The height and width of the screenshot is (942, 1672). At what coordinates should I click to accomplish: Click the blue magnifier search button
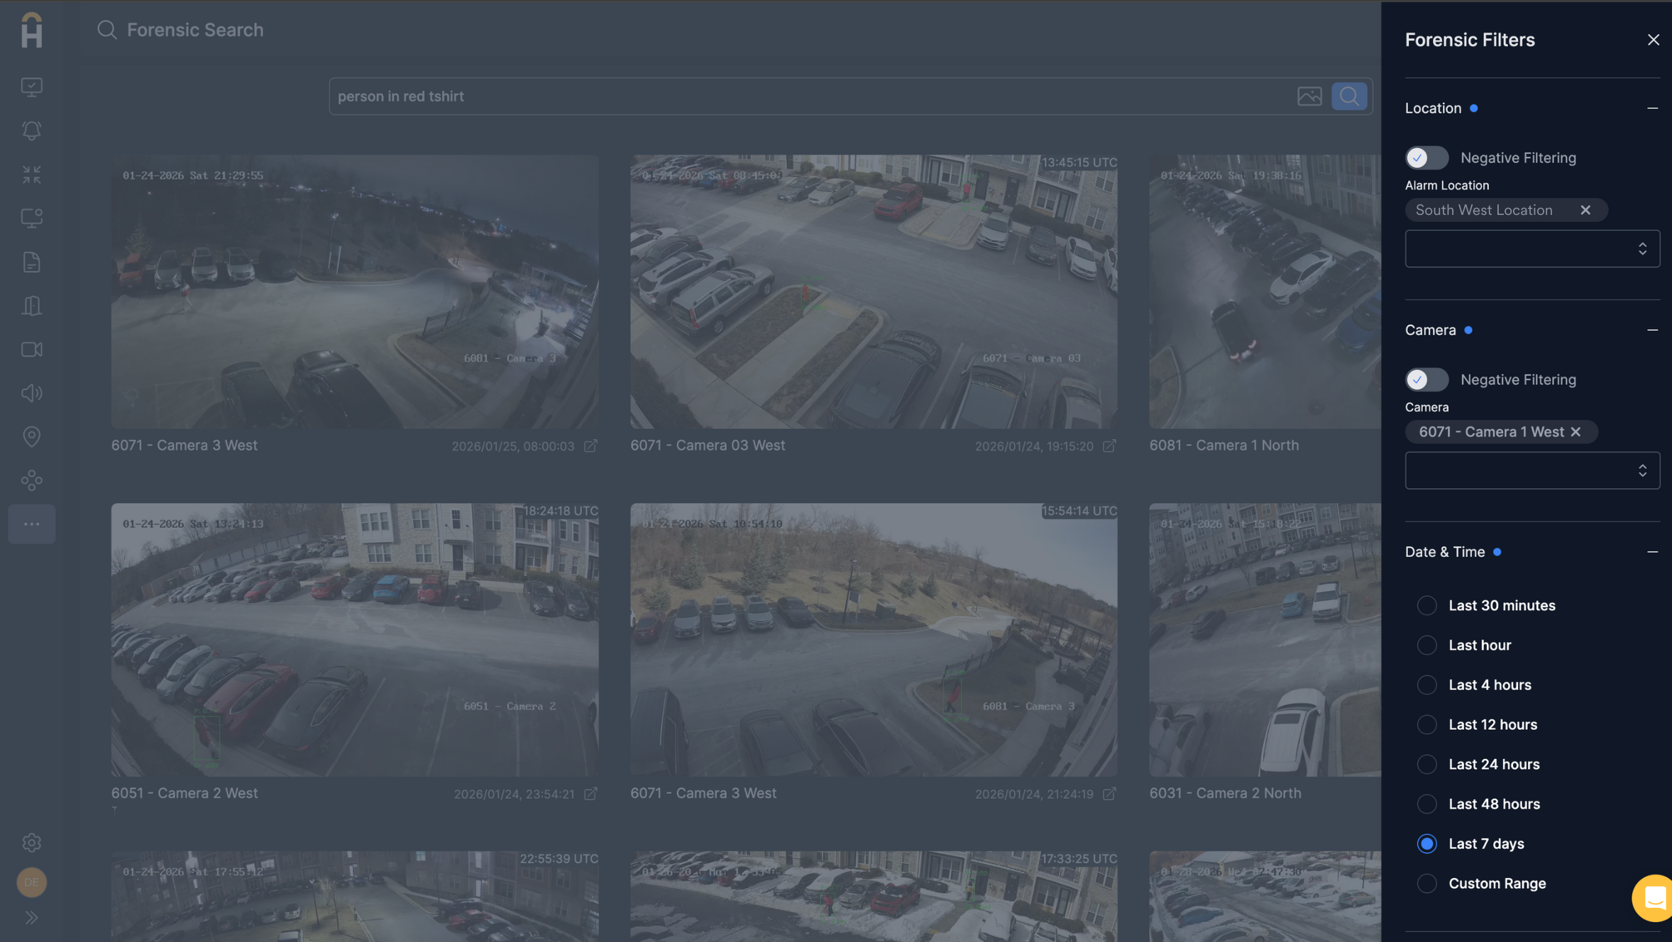(x=1348, y=96)
